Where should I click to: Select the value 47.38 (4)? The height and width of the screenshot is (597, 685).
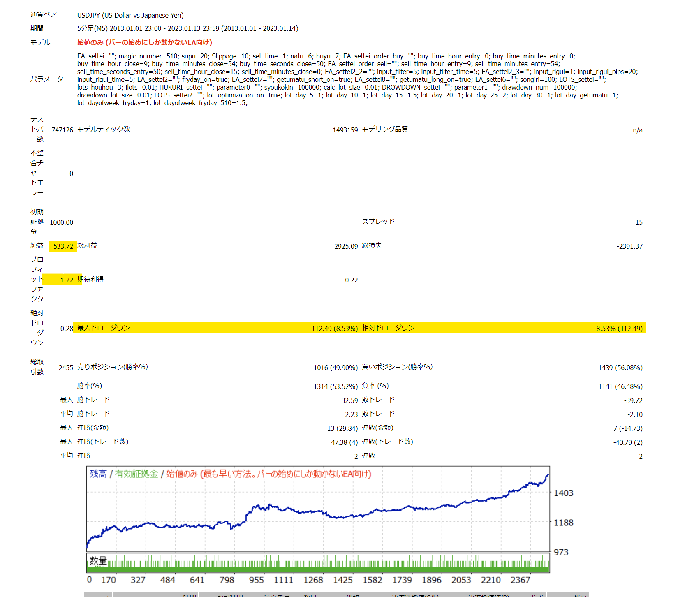345,442
